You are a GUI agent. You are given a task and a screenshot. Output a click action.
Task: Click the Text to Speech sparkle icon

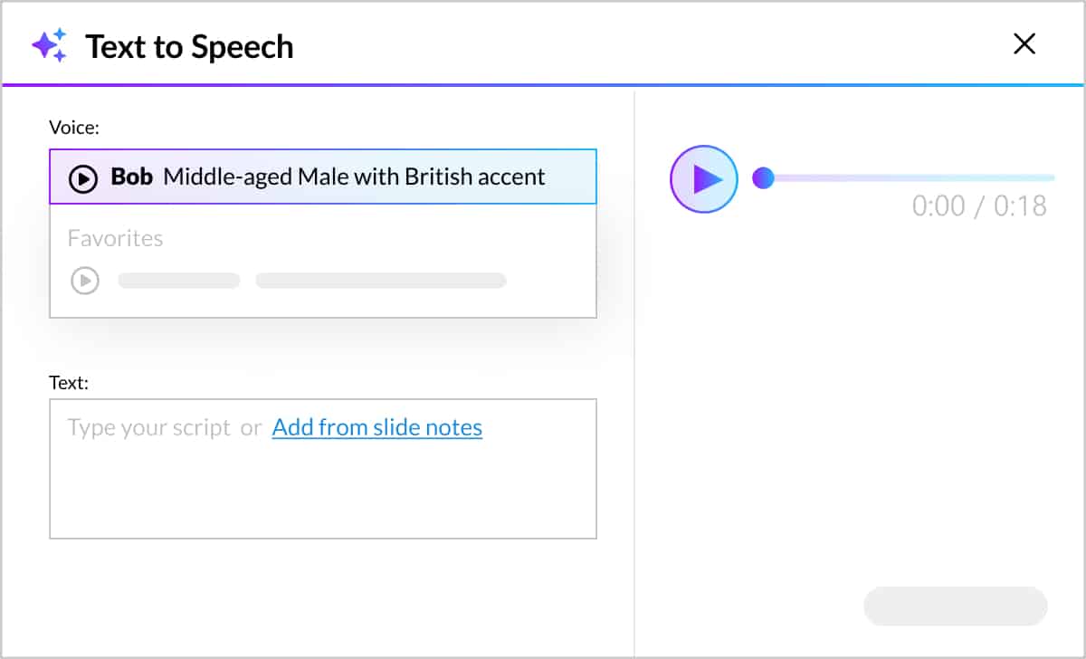[52, 44]
